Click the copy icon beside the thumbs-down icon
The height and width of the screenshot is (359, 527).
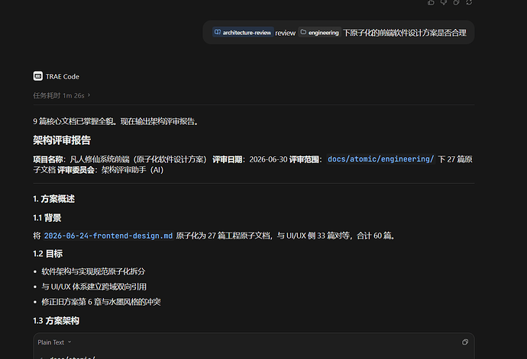click(456, 2)
